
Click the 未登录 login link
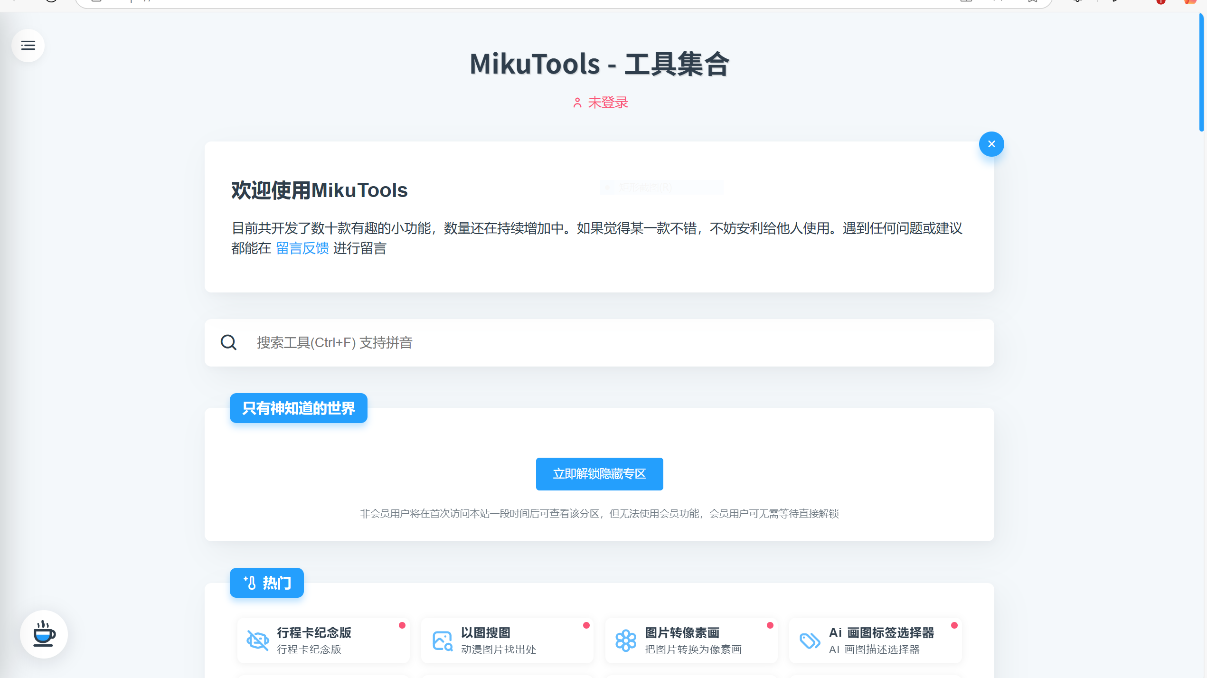click(x=600, y=103)
